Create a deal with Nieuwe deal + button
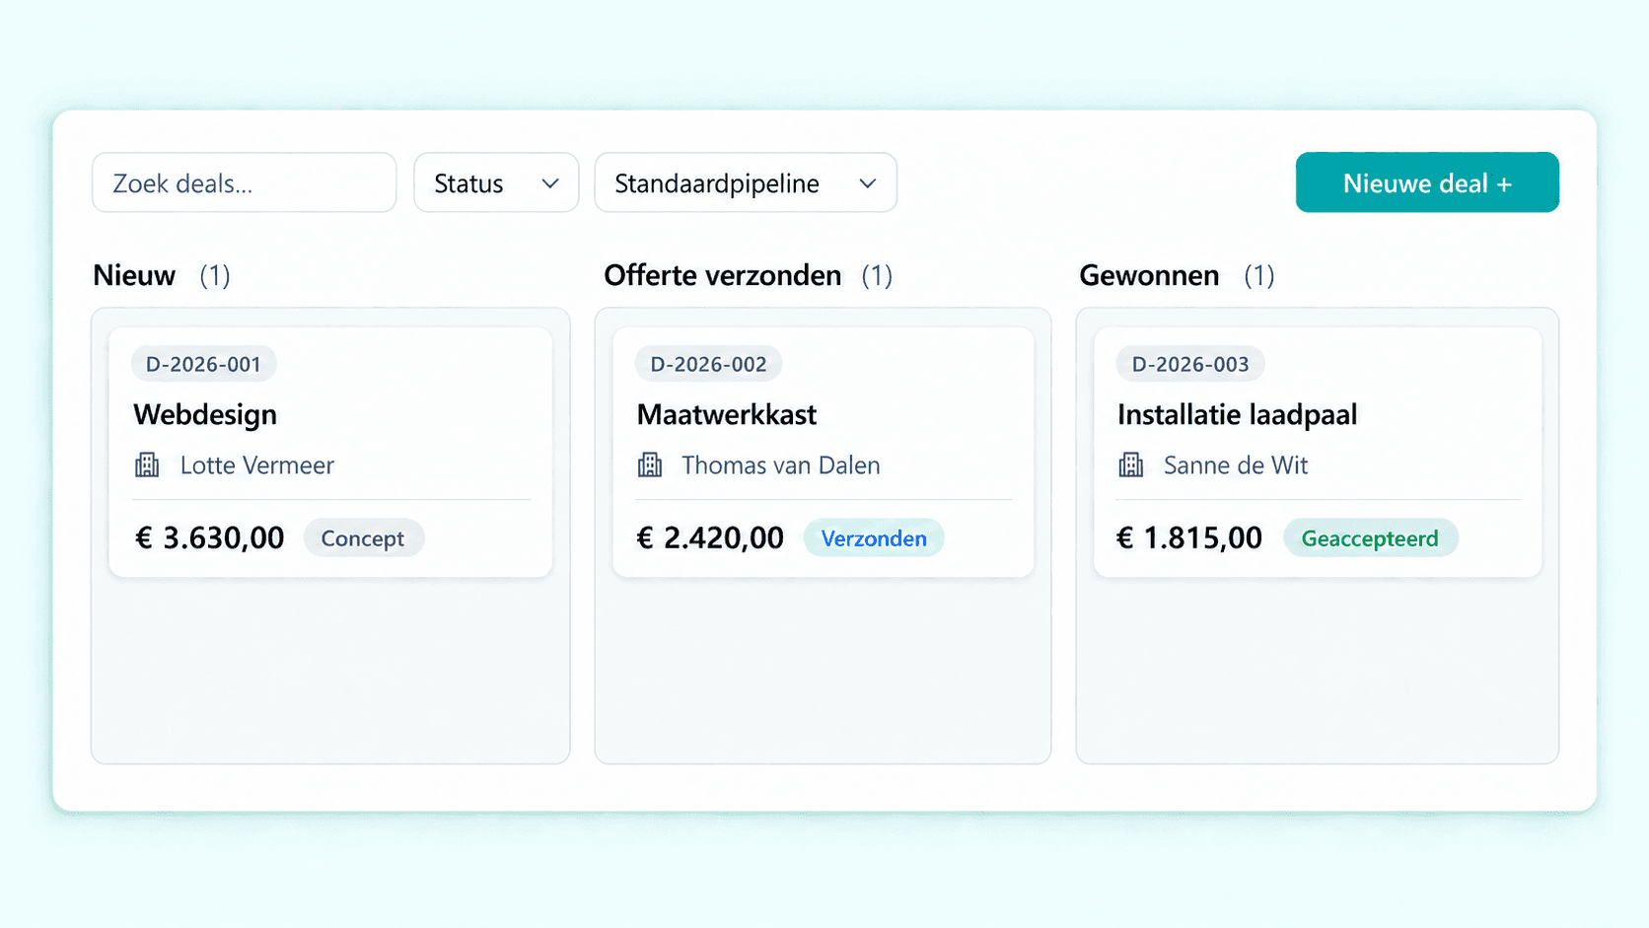Screen dimensions: 1649x928 tap(1427, 182)
